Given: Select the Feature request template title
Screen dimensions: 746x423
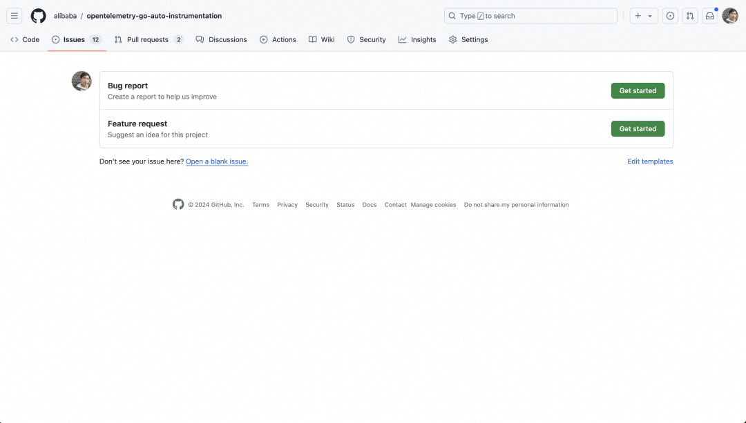Looking at the screenshot, I should (x=137, y=124).
